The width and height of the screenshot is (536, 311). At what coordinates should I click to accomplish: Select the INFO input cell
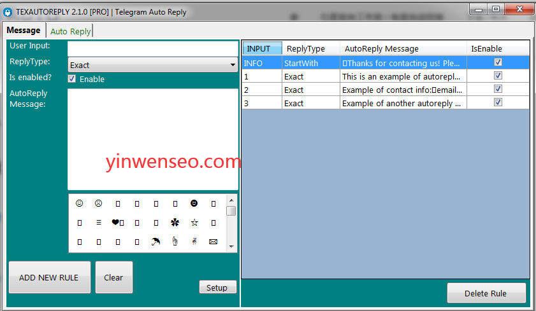click(x=262, y=63)
